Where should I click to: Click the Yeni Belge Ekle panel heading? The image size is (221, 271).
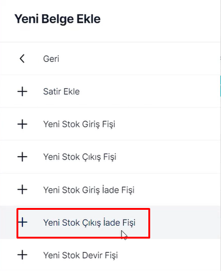(x=57, y=20)
